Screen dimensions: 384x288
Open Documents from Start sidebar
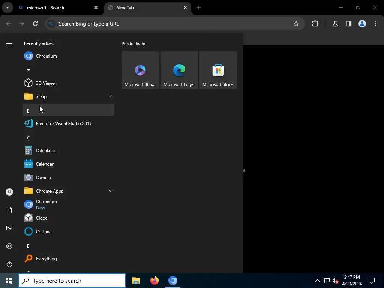tap(9, 210)
